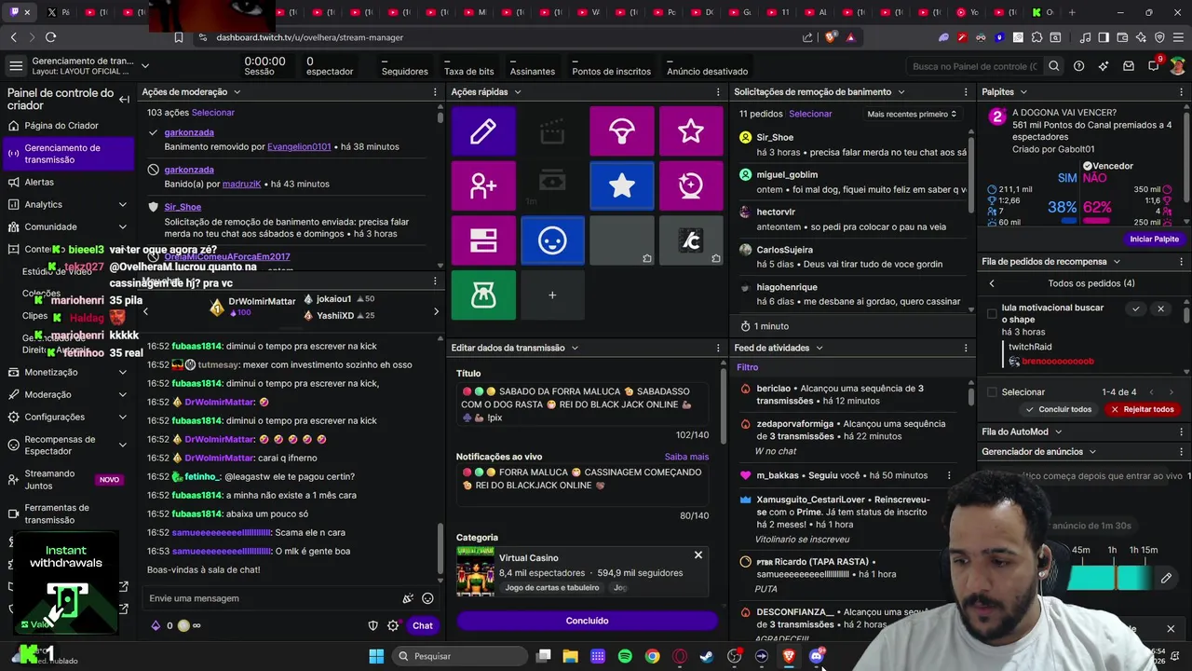The width and height of the screenshot is (1192, 671).
Task: Send message with the Chat button
Action: tap(423, 625)
